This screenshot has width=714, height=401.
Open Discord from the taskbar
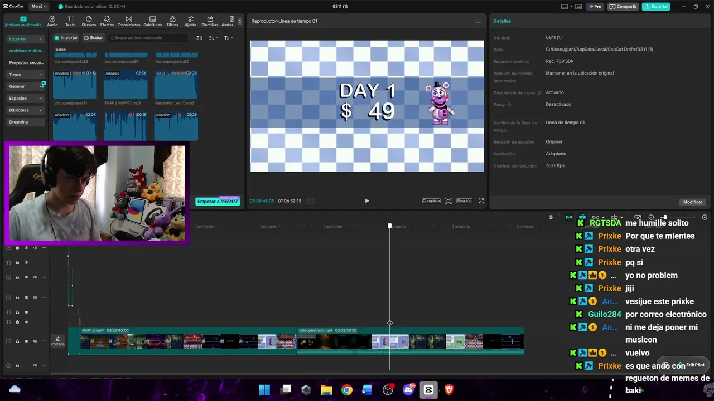[x=408, y=390]
